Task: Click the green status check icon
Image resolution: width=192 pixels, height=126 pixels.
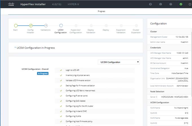Action: point(181,4)
